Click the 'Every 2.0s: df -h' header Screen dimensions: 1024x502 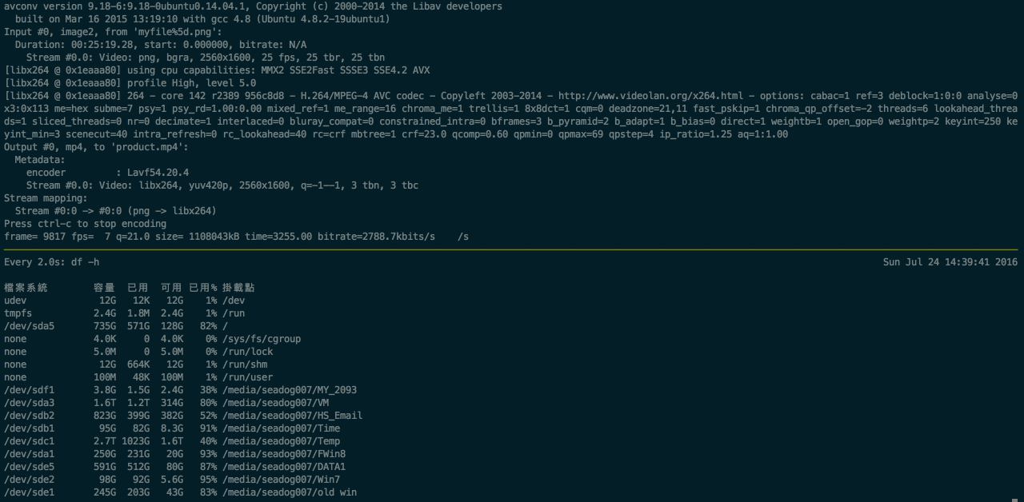(52, 262)
